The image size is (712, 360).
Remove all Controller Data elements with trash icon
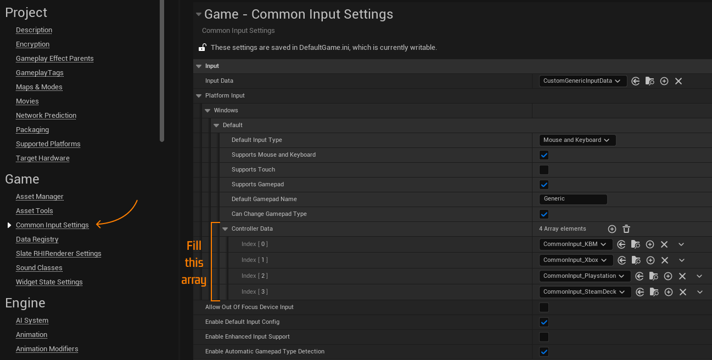(626, 229)
